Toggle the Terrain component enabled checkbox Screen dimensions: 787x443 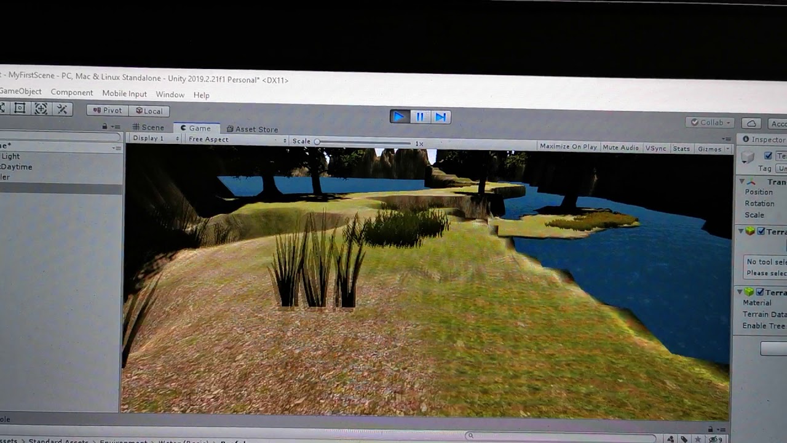coord(761,231)
